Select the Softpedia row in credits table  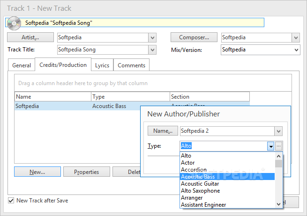[77, 106]
